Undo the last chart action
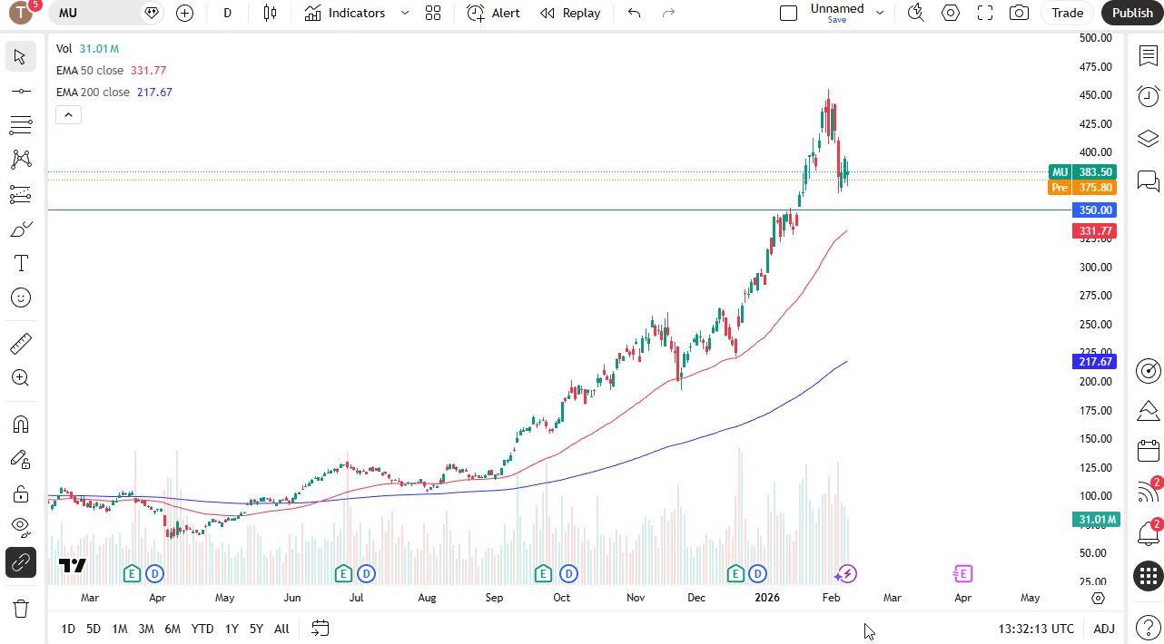This screenshot has width=1164, height=644. [635, 13]
